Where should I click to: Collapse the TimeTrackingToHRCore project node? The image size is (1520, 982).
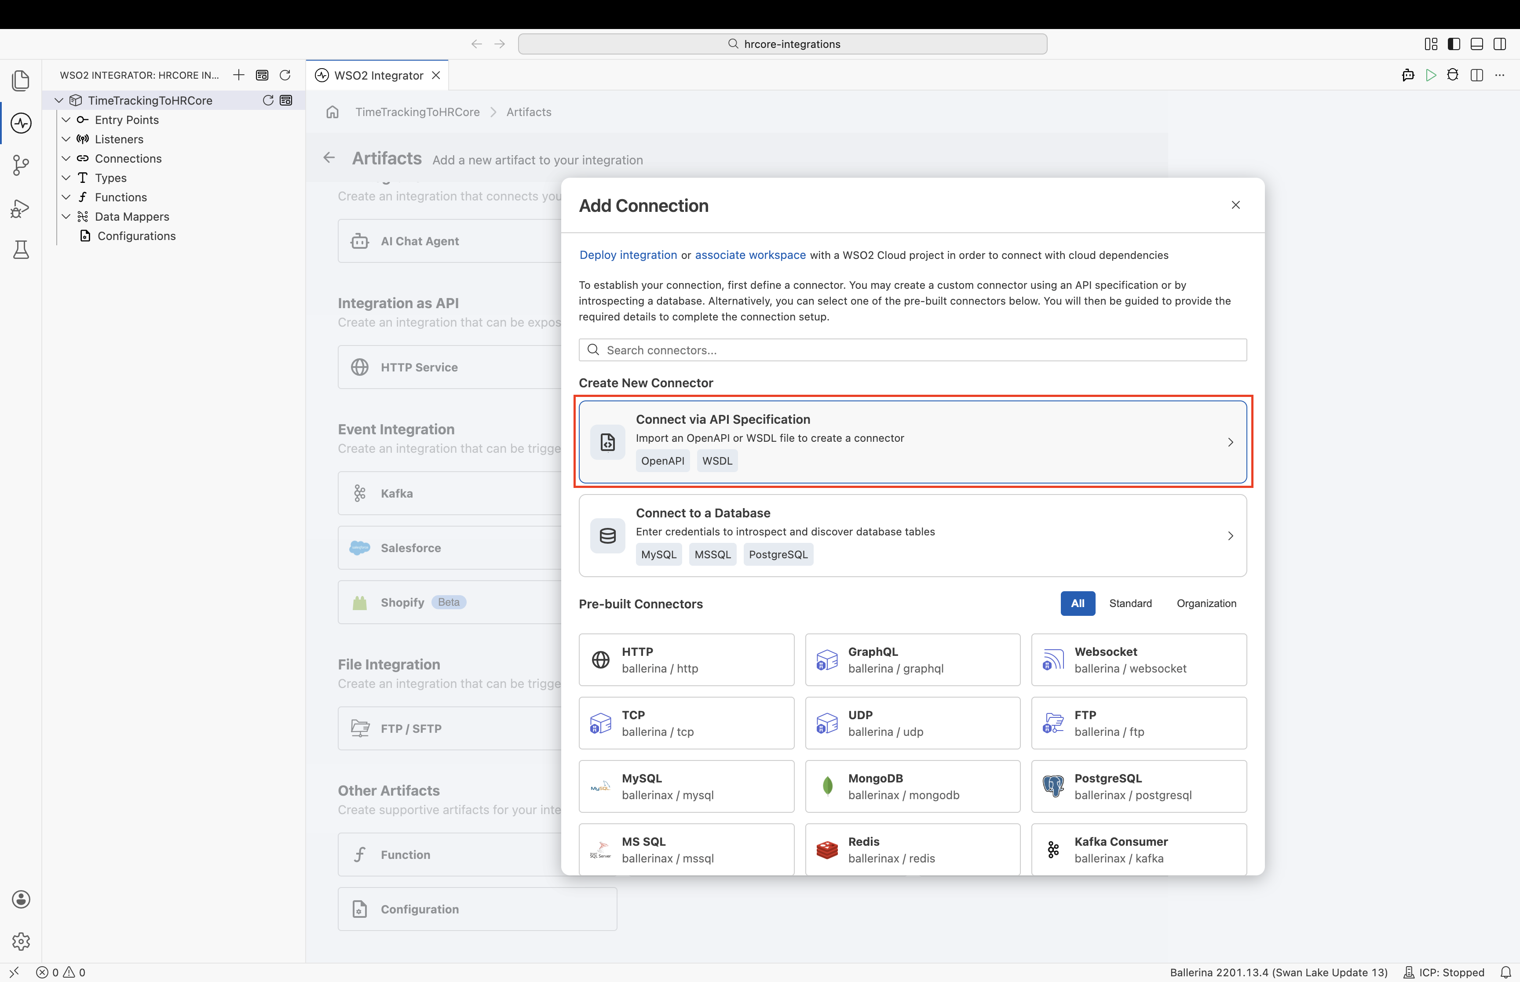(58, 100)
